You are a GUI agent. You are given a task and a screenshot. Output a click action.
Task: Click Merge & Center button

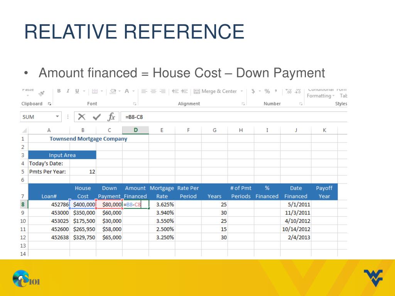(x=215, y=91)
